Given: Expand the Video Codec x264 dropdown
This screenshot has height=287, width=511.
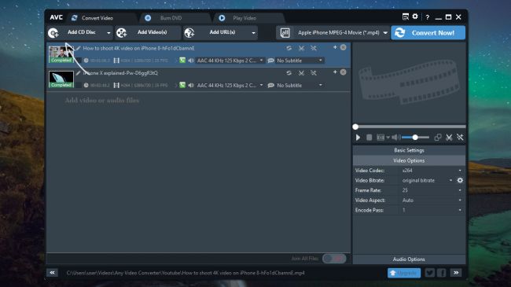Looking at the screenshot, I should coord(432,171).
